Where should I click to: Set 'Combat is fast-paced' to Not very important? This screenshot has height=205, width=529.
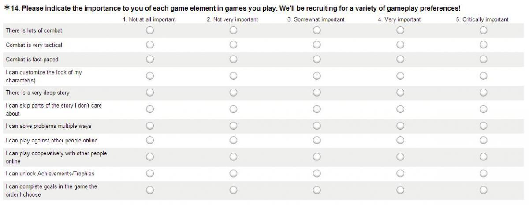tap(233, 59)
